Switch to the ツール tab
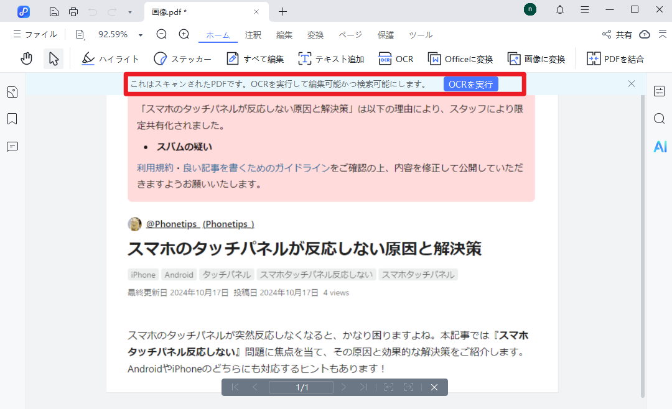Screen dimensions: 672x409 click(421, 35)
